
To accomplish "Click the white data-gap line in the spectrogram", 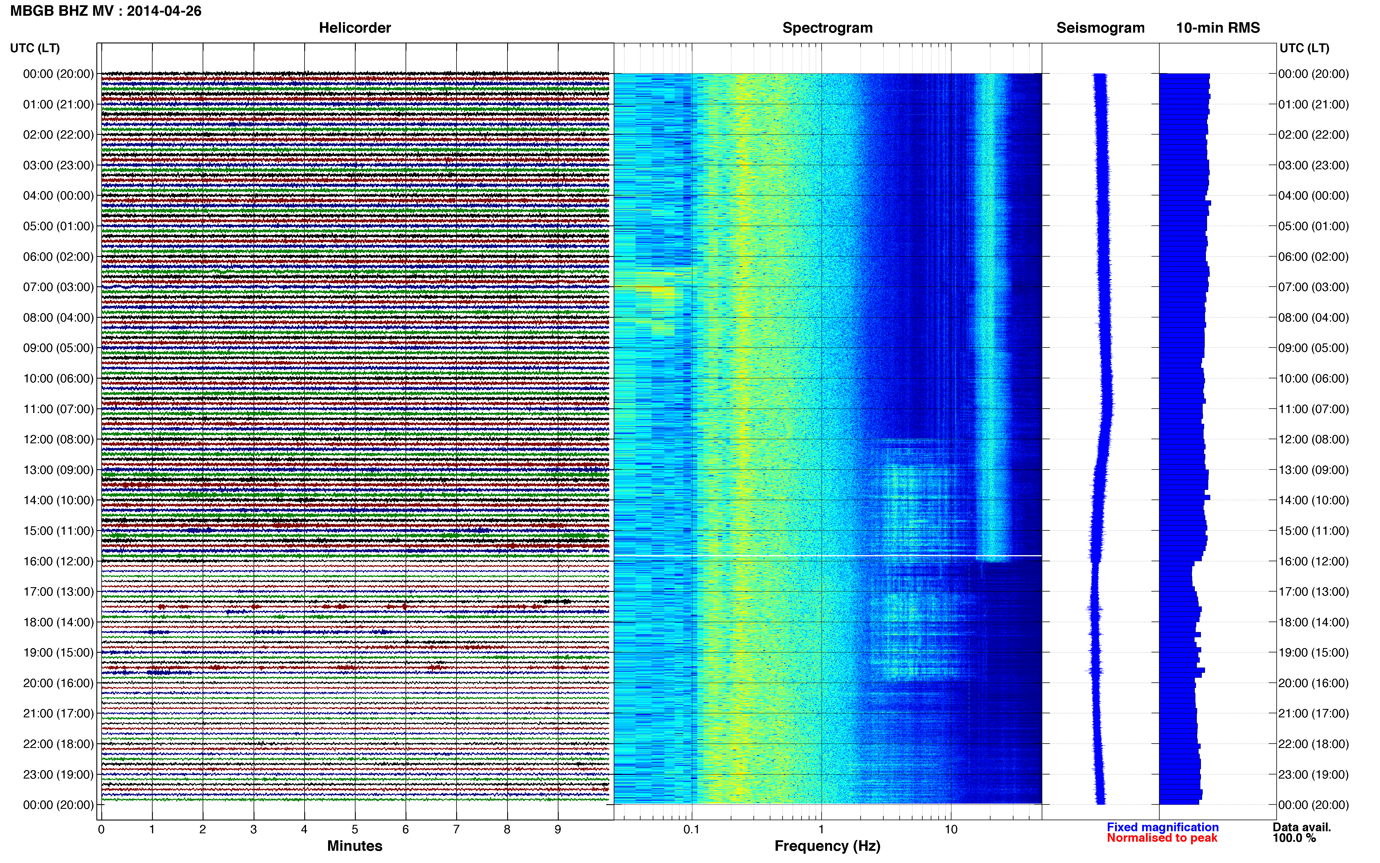I will (828, 555).
